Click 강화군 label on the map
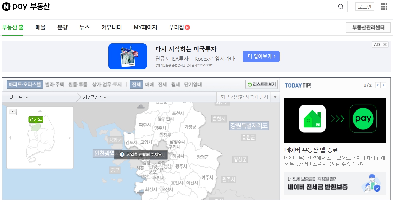Screen dimensions: 393x204 point(115,140)
